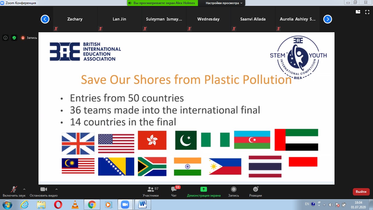Screen dimensions: 373x210
Task: Expand video options arrow beside camera
Action: 57,189
